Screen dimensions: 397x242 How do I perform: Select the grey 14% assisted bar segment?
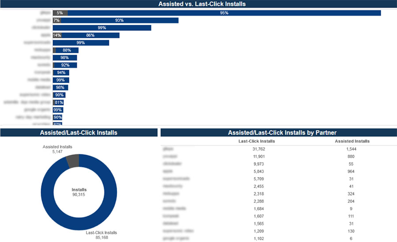pyautogui.click(x=57, y=35)
